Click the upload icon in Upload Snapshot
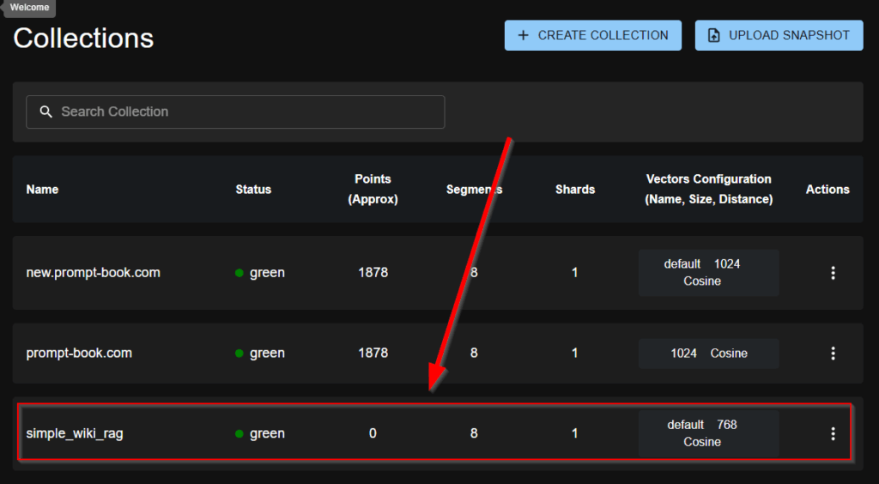 coord(713,36)
